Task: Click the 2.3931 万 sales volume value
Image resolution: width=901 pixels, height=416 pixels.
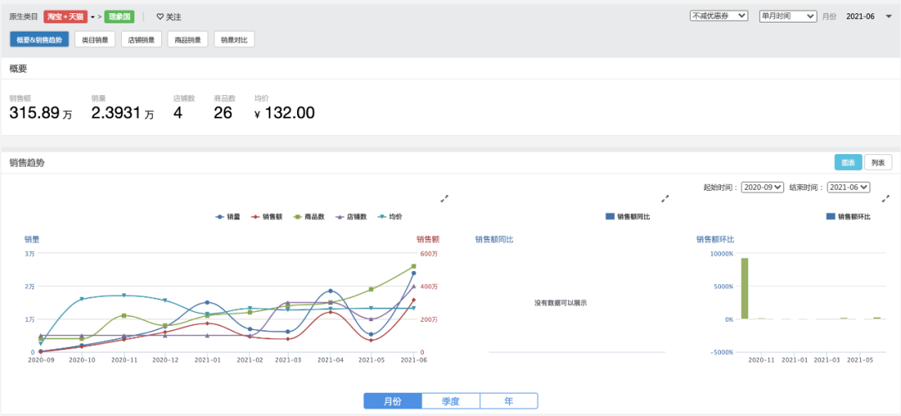Action: (x=123, y=113)
